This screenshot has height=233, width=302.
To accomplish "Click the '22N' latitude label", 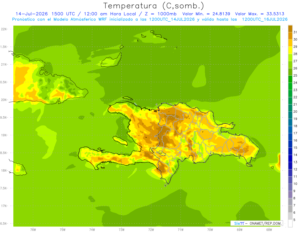I will coord(4,29).
